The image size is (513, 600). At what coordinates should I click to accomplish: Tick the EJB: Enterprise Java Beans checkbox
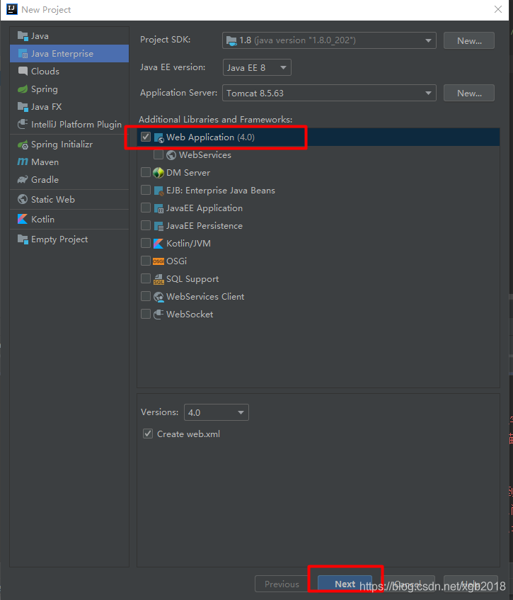click(x=146, y=190)
